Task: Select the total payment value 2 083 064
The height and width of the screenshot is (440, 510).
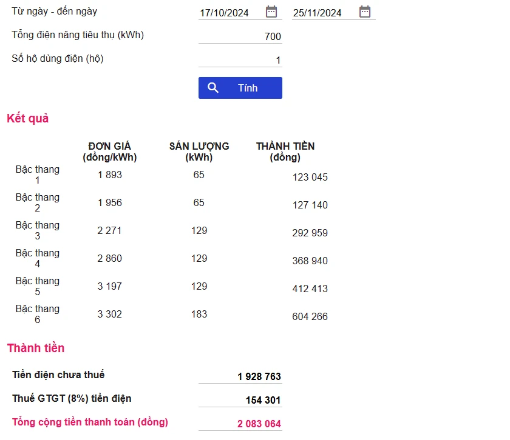Action: pyautogui.click(x=259, y=424)
